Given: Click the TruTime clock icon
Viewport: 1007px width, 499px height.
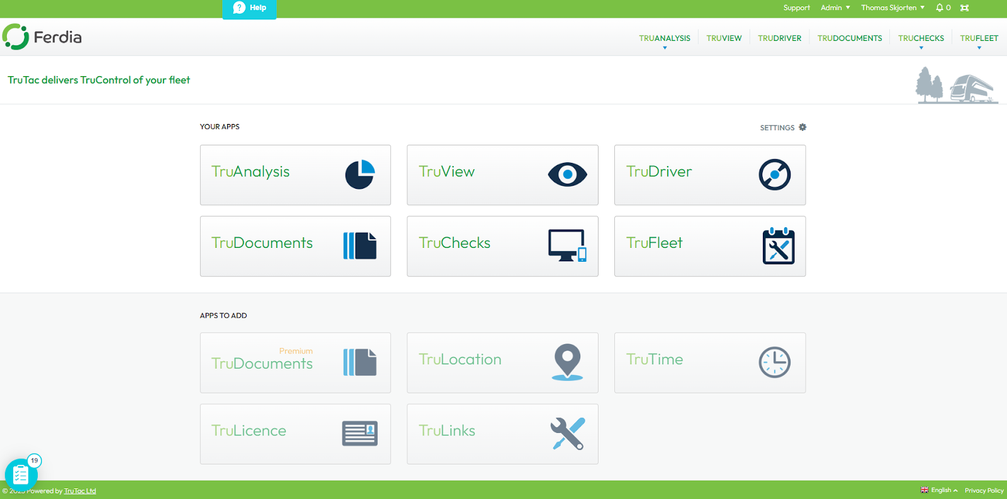Looking at the screenshot, I should [775, 362].
